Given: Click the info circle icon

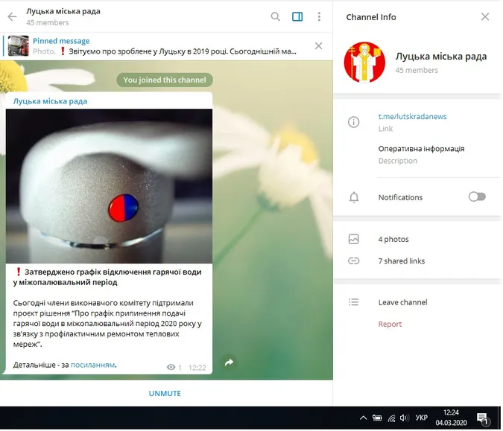Looking at the screenshot, I should [353, 122].
